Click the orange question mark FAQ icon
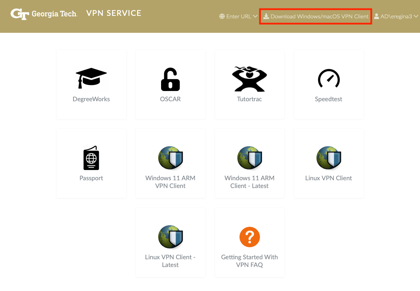Viewport: 420px width, 291px height. (249, 237)
